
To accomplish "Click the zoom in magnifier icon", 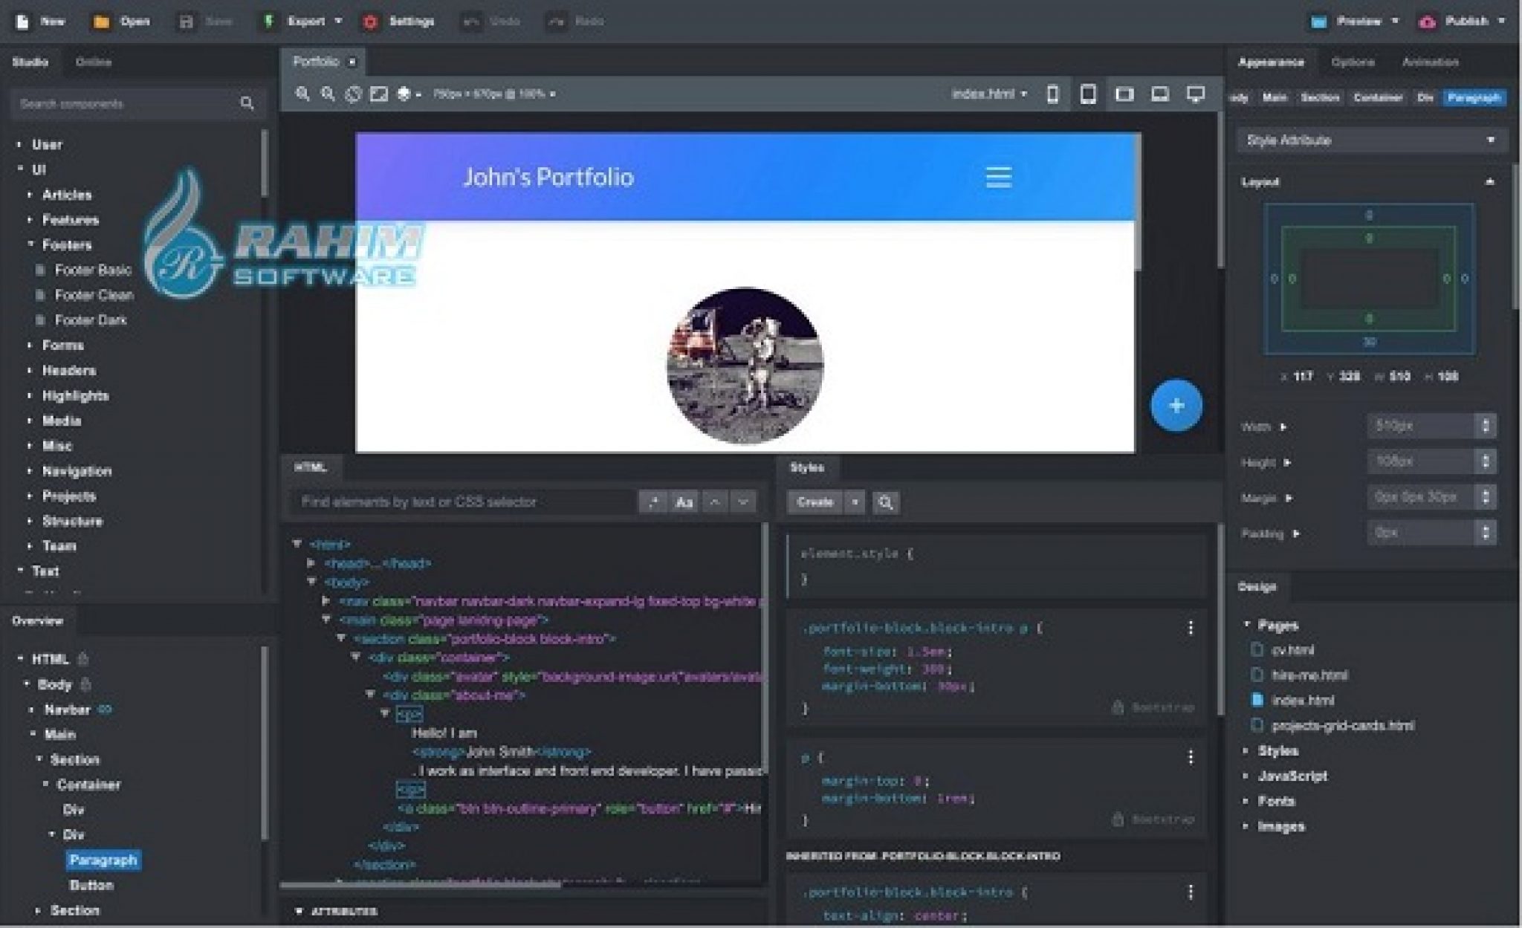I will point(302,94).
